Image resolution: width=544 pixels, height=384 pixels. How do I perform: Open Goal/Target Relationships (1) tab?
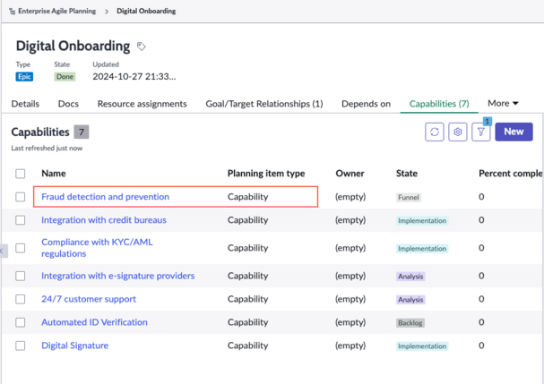point(264,104)
